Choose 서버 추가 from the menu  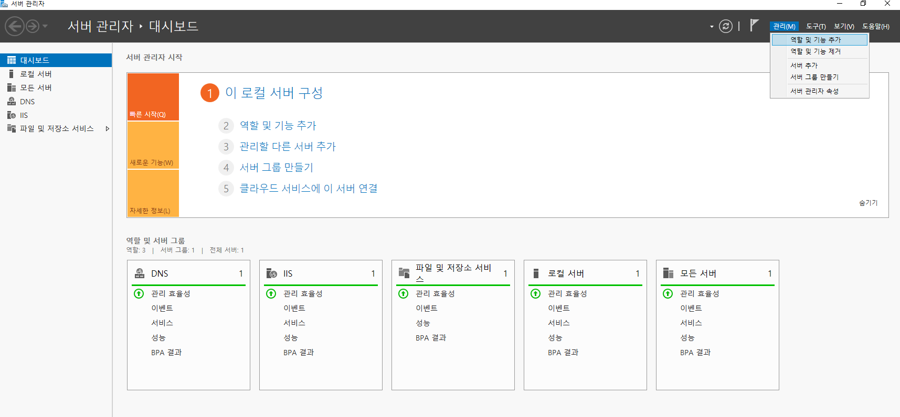pos(819,65)
